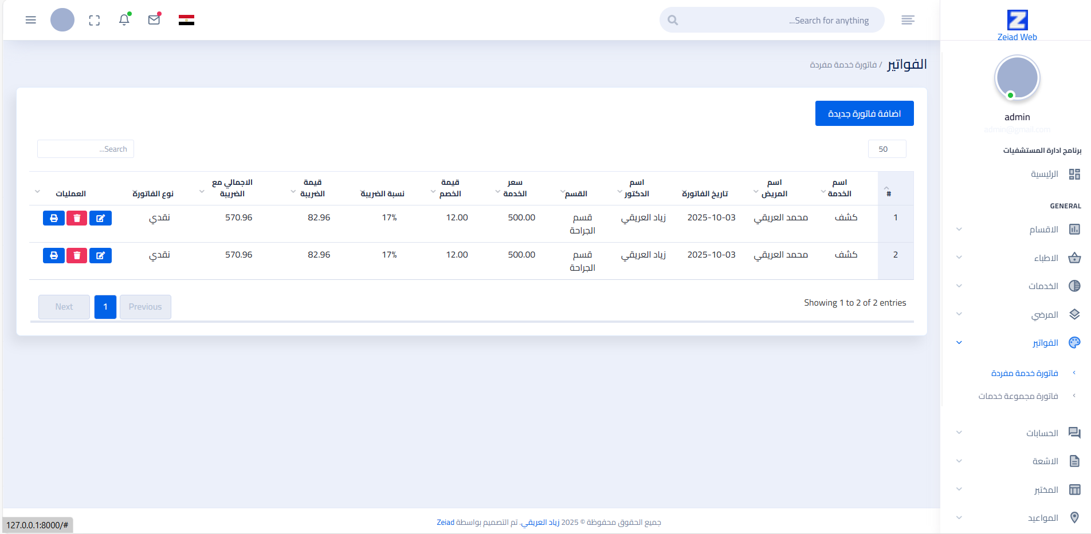Print invoice number 1

53,218
